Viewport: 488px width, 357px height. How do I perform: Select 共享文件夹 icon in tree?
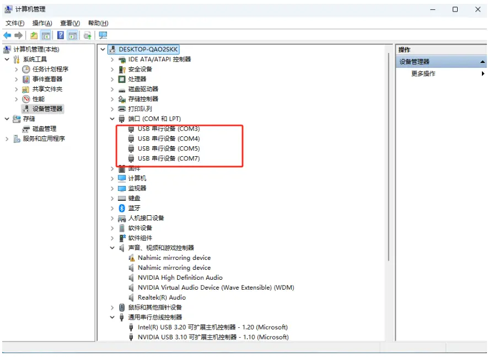(26, 89)
